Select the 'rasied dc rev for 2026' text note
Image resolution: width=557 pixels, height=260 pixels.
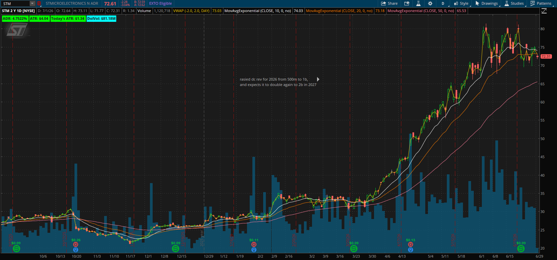tap(278, 82)
